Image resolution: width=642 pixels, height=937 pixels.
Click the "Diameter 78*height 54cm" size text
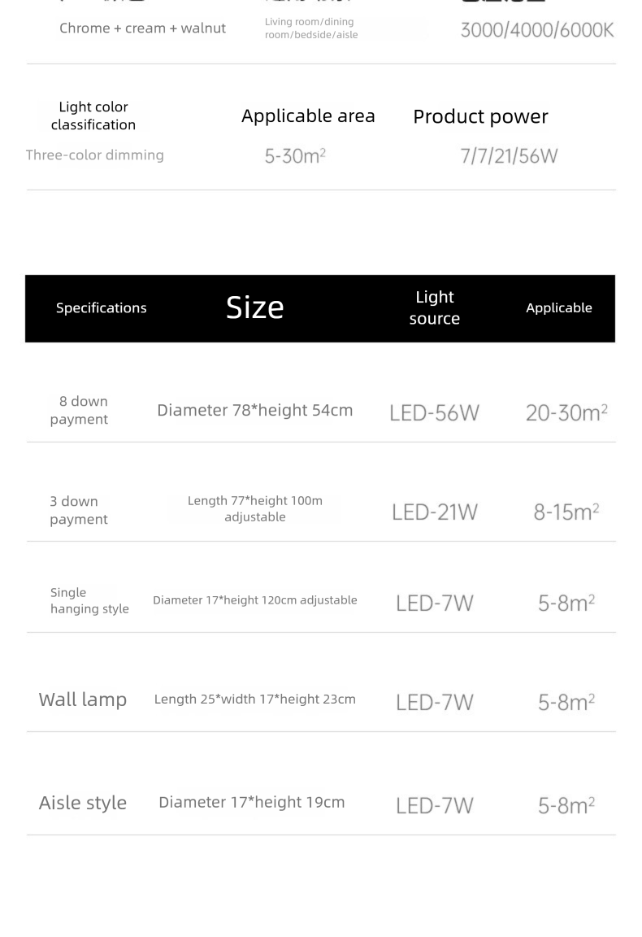tap(255, 410)
